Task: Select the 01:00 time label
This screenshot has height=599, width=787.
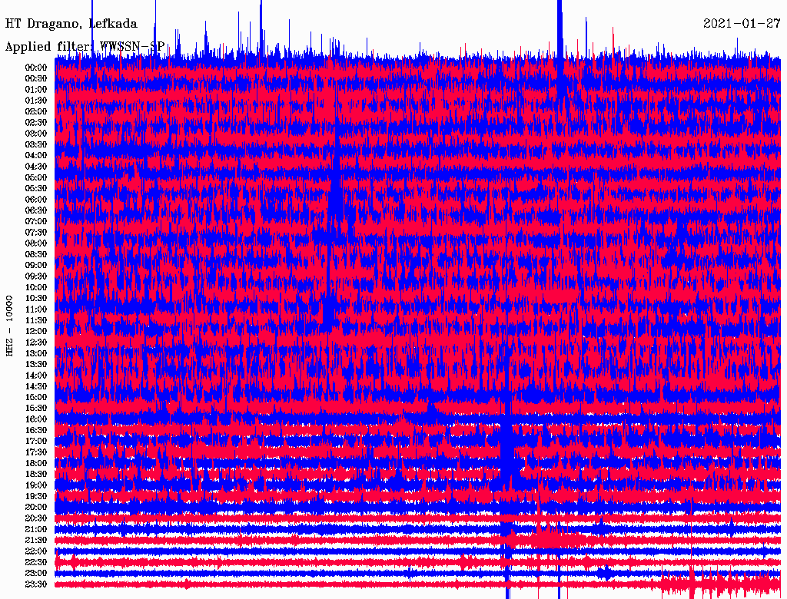Action: click(36, 89)
